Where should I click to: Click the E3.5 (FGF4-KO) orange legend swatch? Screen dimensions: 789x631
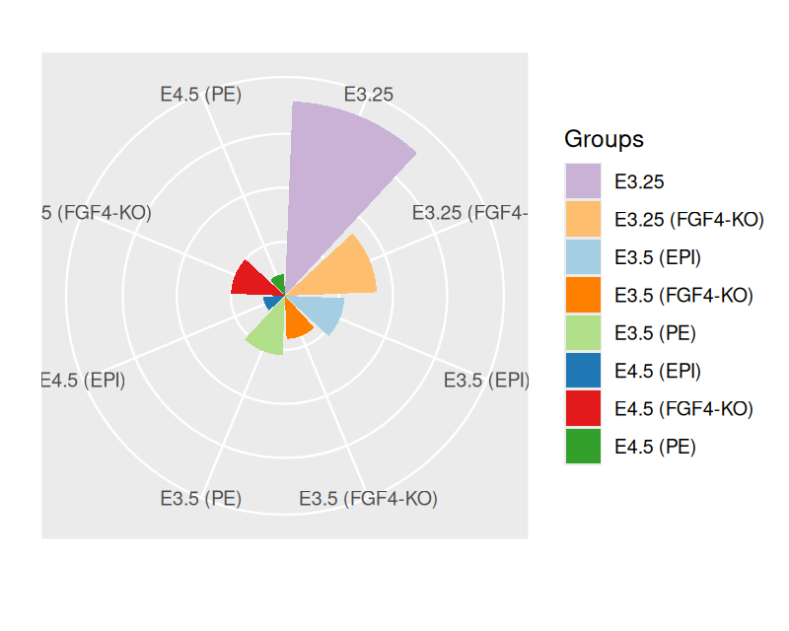tap(582, 295)
